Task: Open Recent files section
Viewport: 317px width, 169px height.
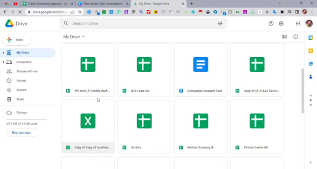Action: coord(21,81)
